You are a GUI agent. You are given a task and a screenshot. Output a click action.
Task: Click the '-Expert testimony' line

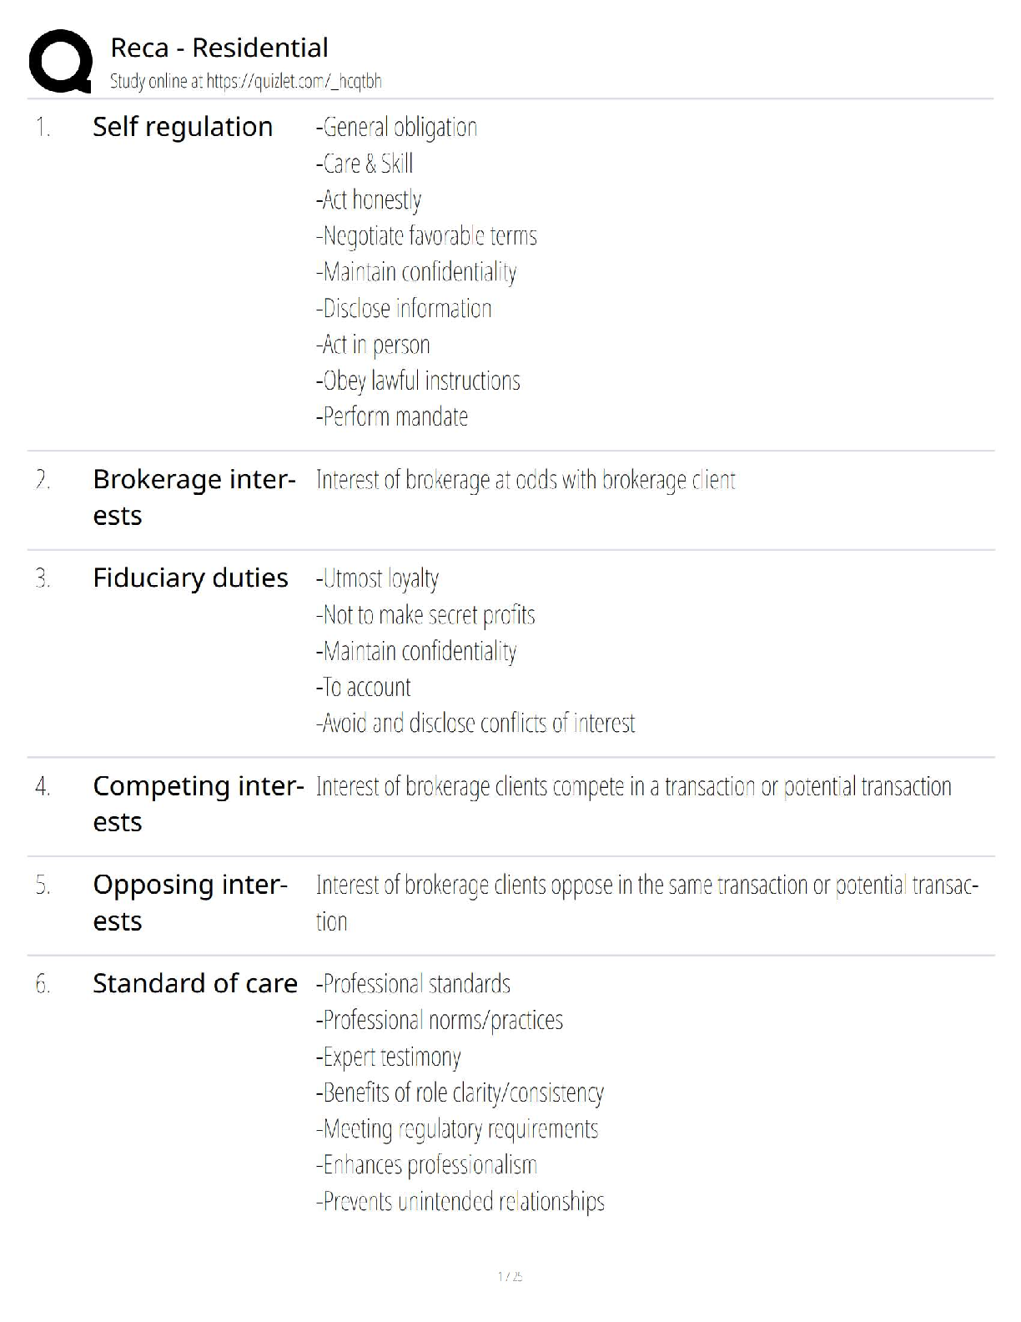(388, 1057)
